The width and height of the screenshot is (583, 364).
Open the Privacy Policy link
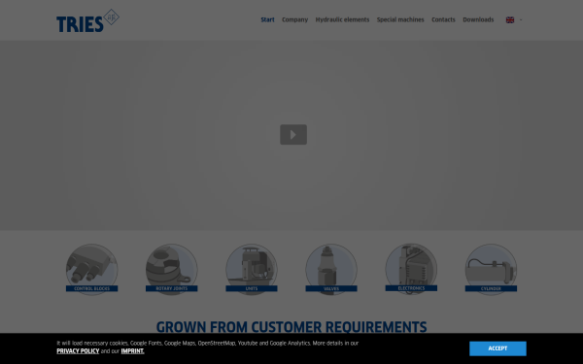pos(78,351)
